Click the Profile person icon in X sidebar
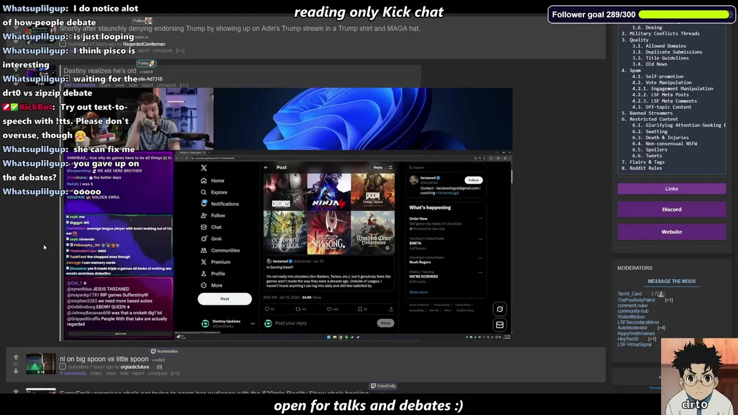Screen dimensions: 738x415 (x=204, y=273)
